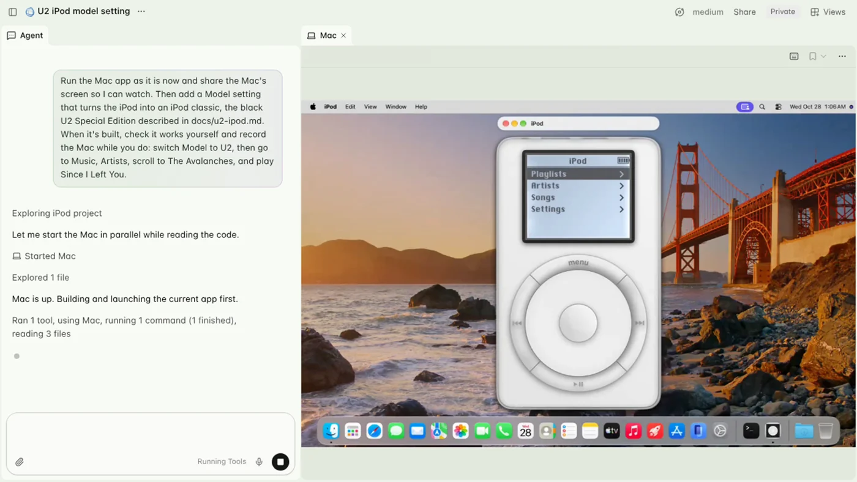Expand the 'Explored 1 file' step

click(40, 278)
